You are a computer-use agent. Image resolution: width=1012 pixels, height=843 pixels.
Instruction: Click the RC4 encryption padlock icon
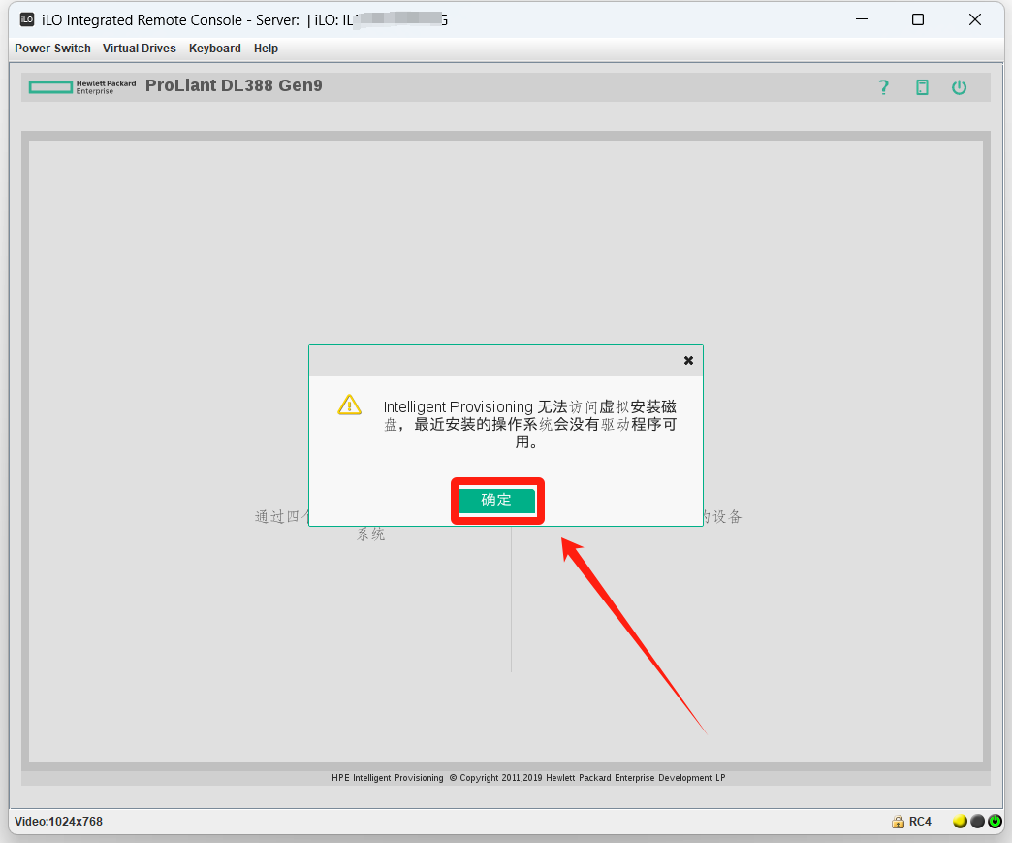pyautogui.click(x=899, y=822)
